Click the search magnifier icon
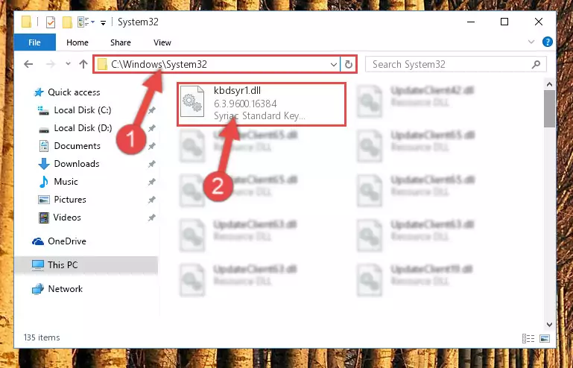This screenshot has width=573, height=368. click(x=536, y=65)
